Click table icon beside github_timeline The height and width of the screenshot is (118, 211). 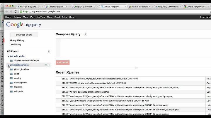click(x=11, y=70)
